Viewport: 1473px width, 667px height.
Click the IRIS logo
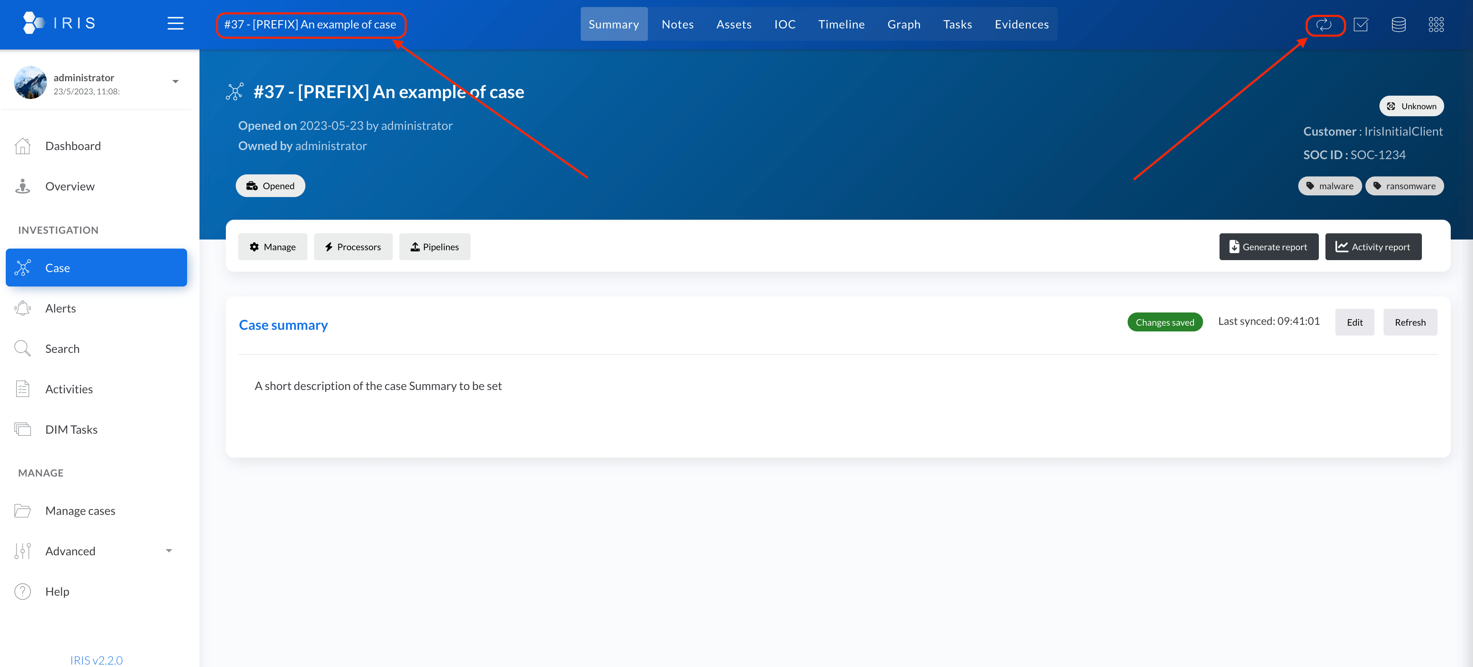[x=59, y=23]
